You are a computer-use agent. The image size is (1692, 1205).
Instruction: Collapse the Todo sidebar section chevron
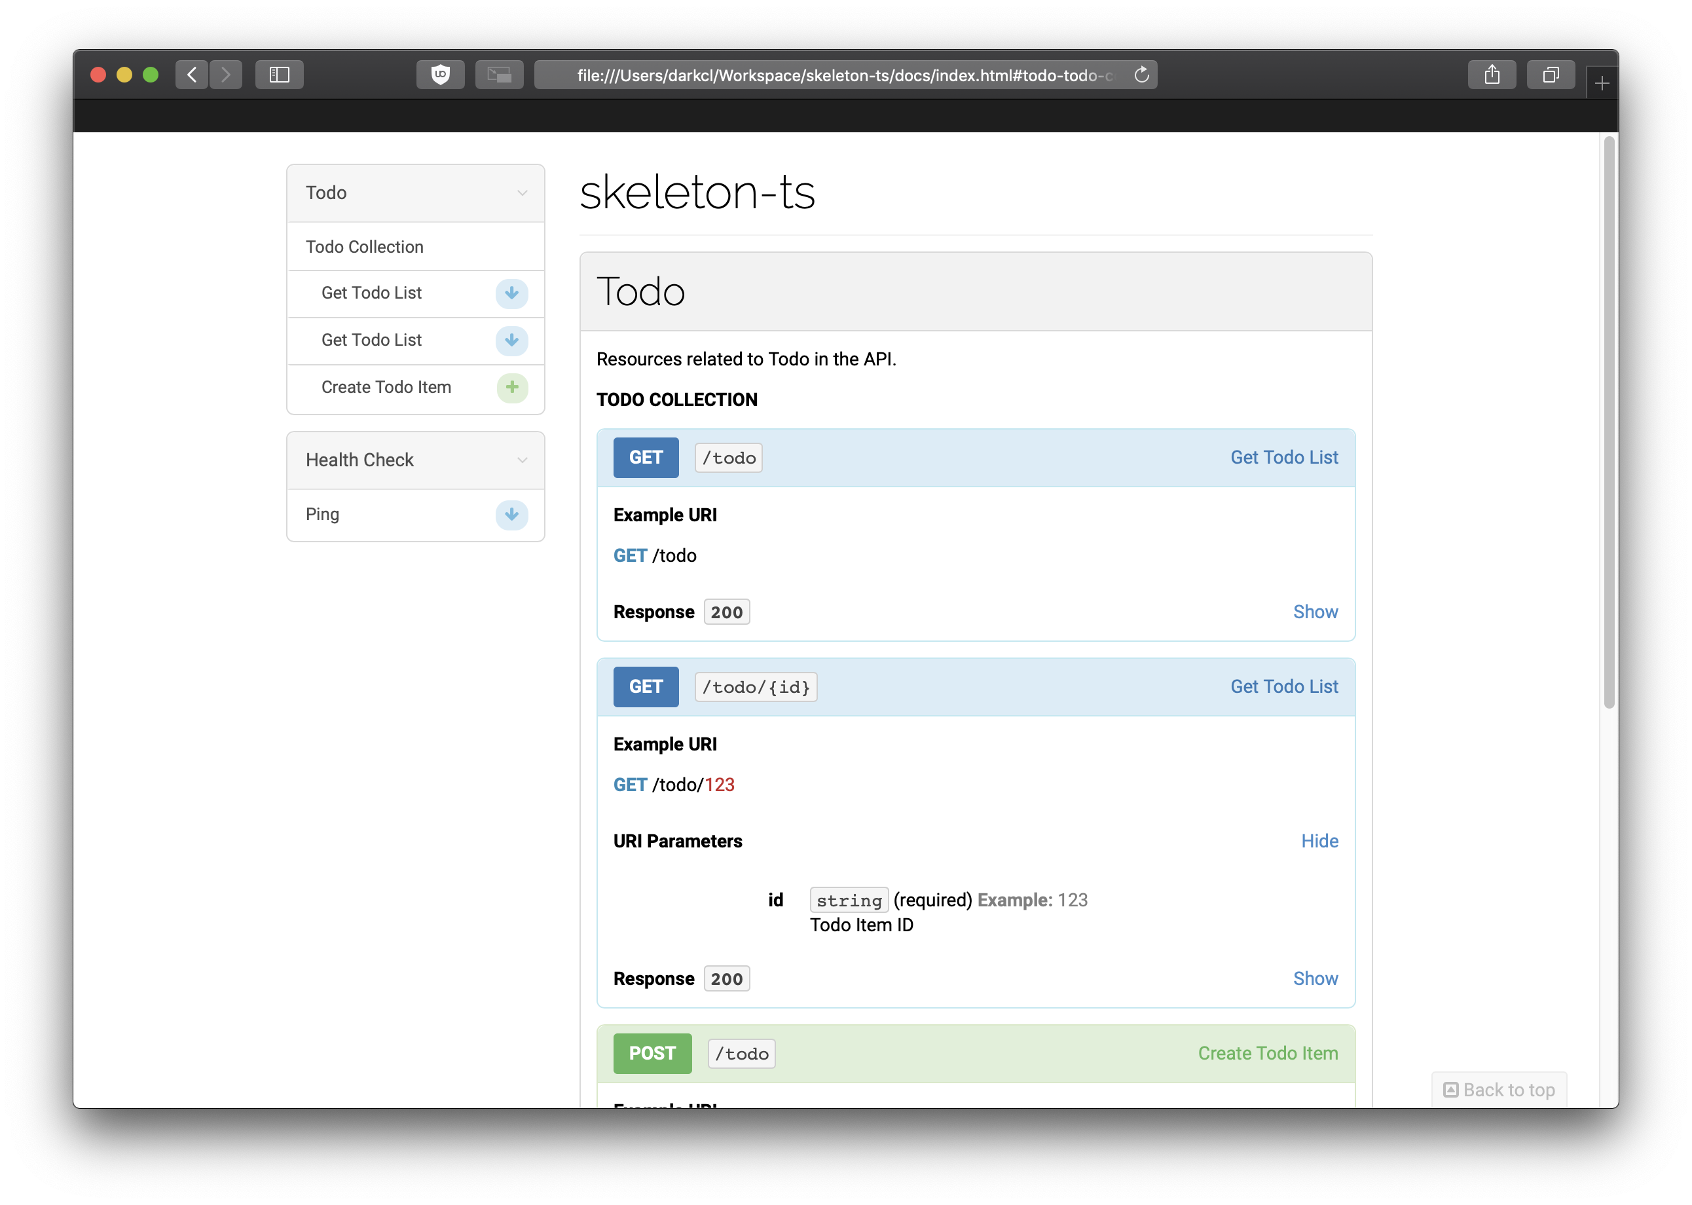coord(523,193)
